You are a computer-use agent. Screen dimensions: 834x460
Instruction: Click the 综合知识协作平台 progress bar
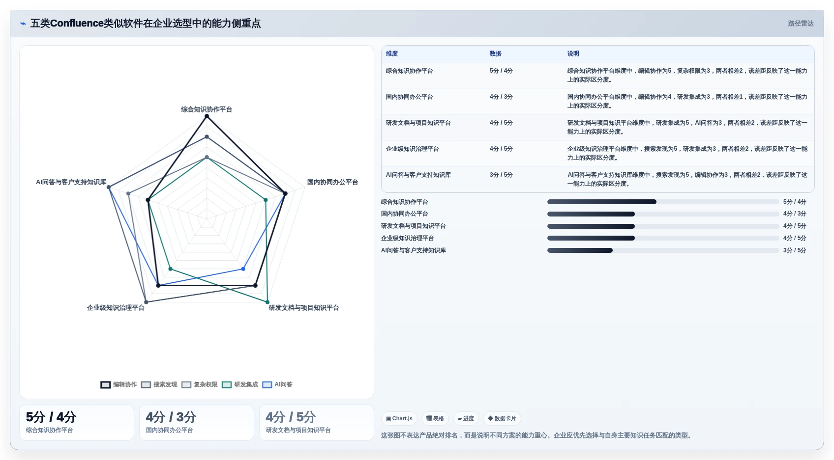(x=663, y=202)
